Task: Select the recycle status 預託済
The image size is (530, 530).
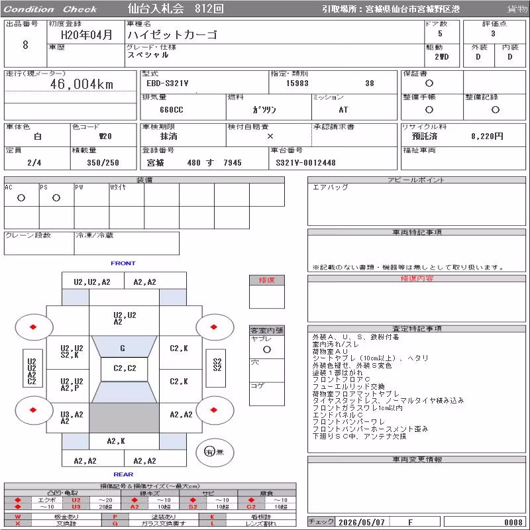Action: click(425, 136)
